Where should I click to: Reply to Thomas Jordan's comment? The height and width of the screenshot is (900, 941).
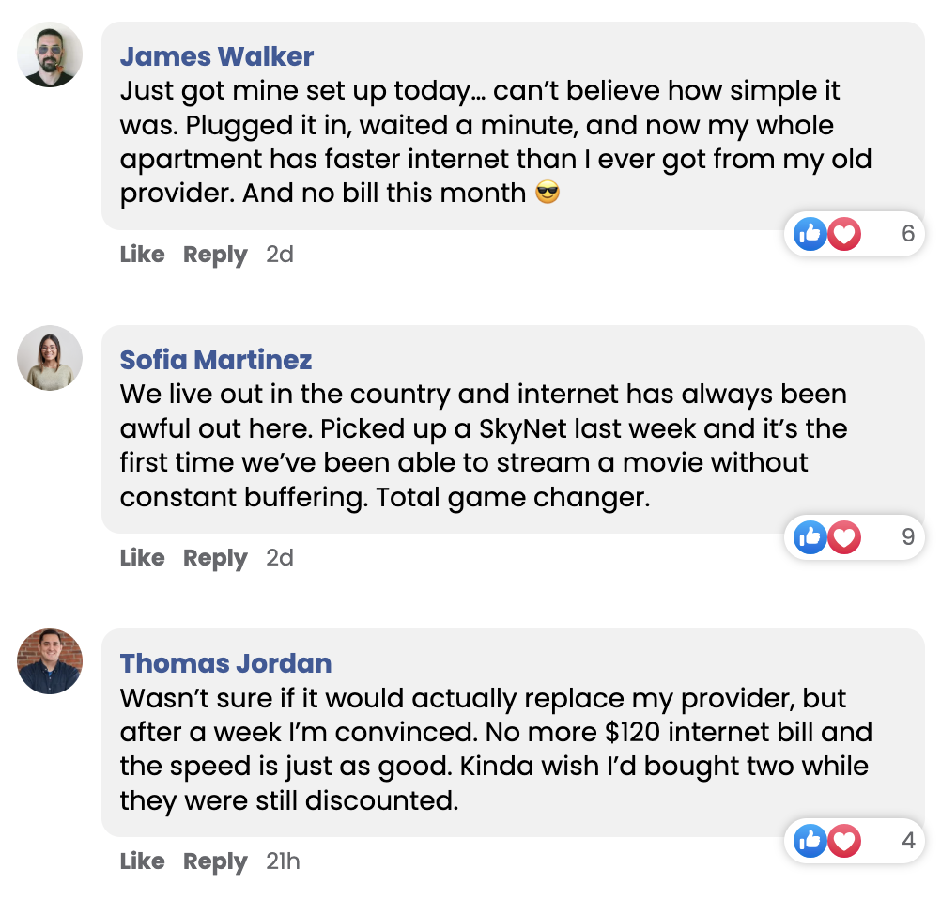(x=215, y=861)
